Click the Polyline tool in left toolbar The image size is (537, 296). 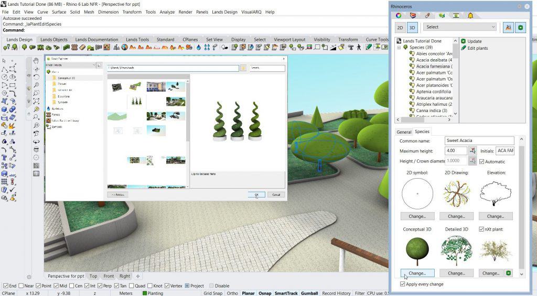point(5,69)
